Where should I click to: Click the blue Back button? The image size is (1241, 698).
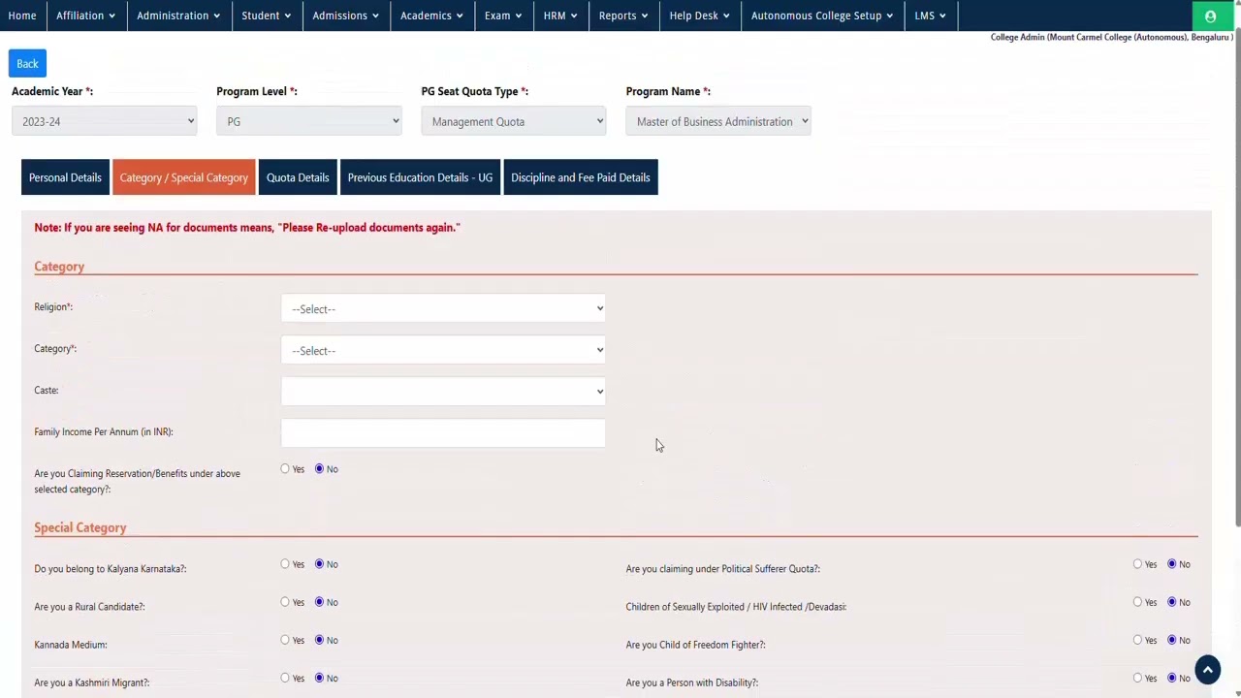click(27, 64)
